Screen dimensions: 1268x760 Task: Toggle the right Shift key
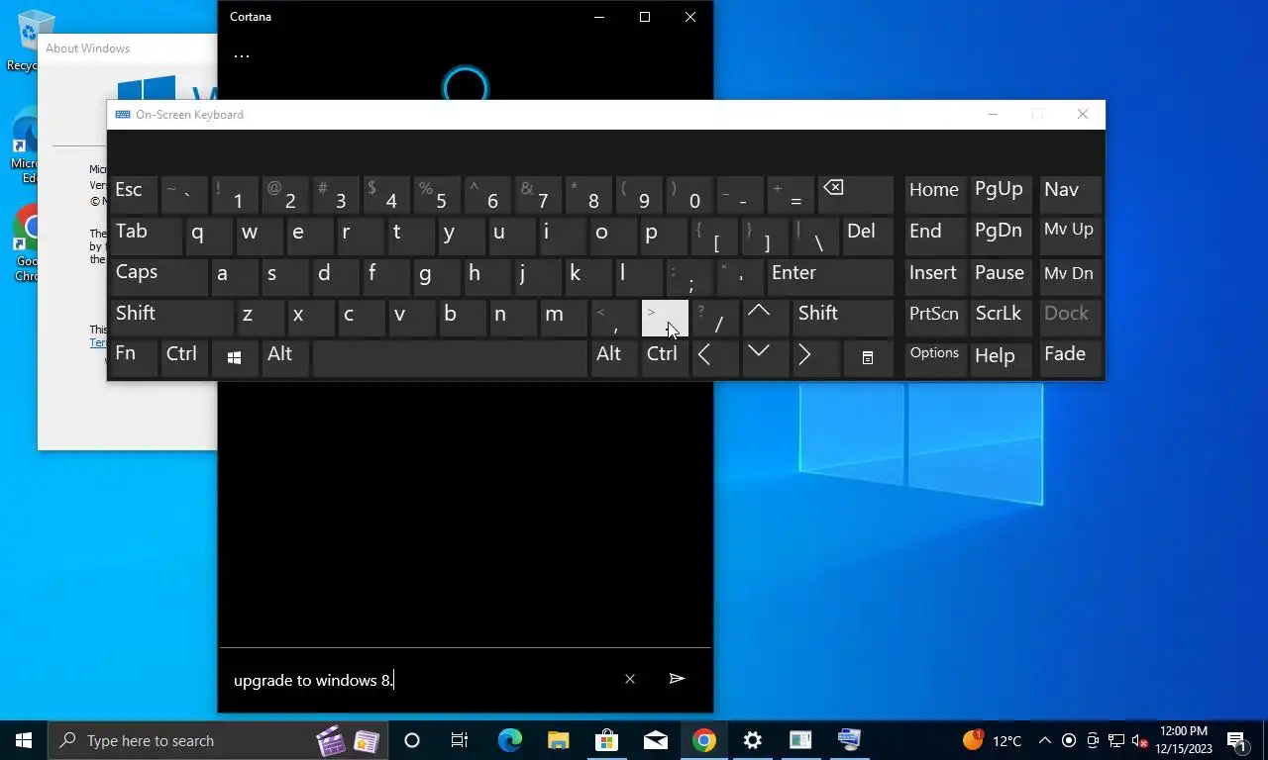click(843, 318)
